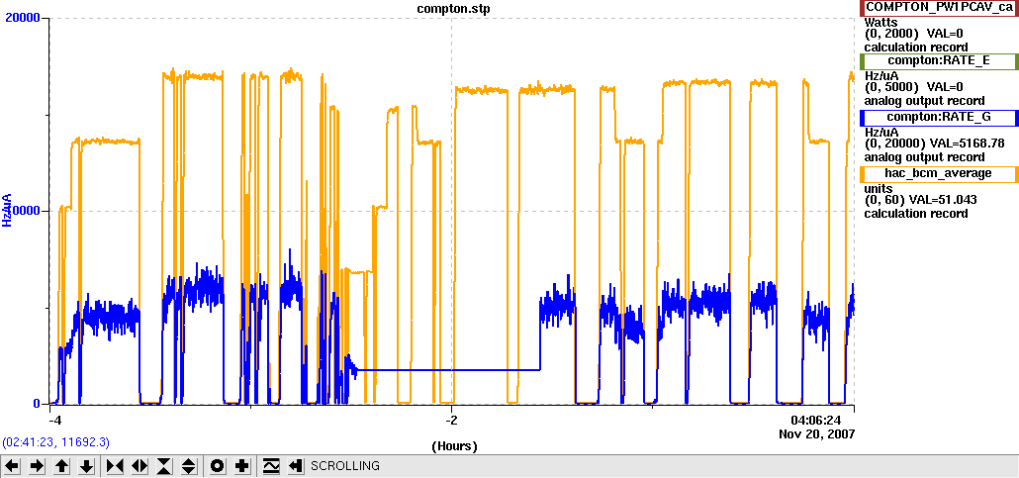
Task: Pan the plot down with the down arrow
Action: (87, 466)
